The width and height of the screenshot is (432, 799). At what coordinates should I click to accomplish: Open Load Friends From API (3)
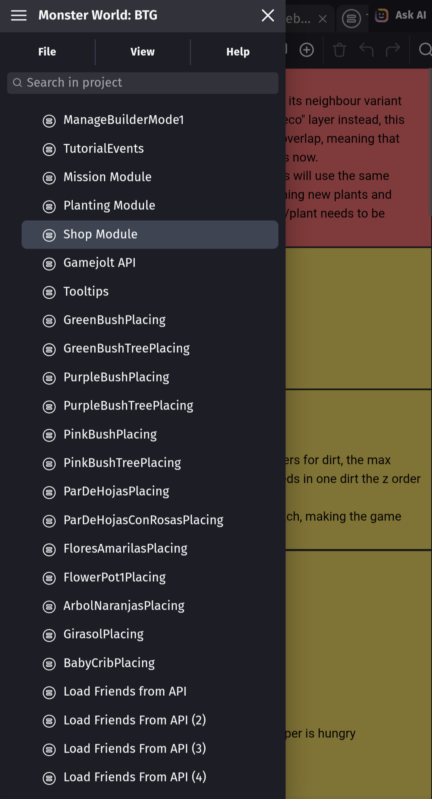coord(135,749)
